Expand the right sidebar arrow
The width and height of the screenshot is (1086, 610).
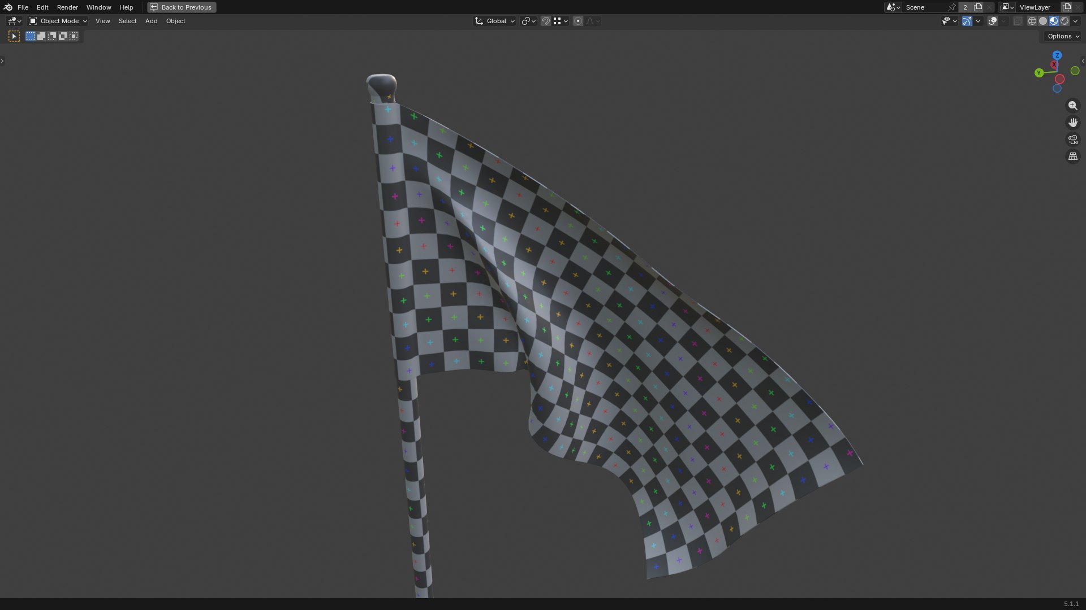pos(1083,61)
